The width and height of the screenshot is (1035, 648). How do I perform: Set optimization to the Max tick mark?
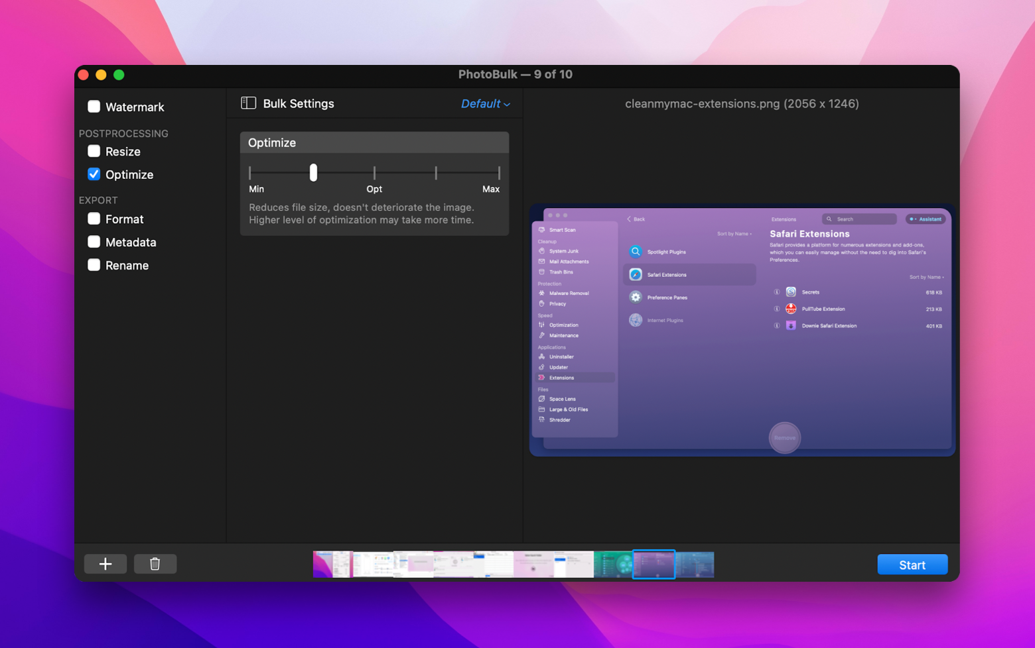(499, 173)
